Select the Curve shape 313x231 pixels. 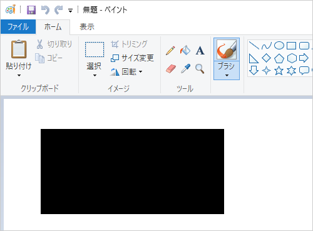267,46
